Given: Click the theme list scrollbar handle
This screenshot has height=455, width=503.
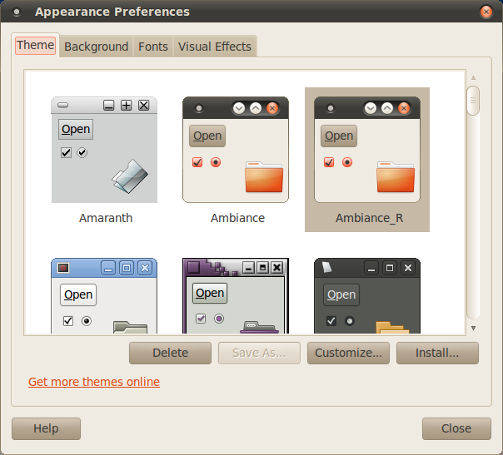Looking at the screenshot, I should tap(473, 101).
